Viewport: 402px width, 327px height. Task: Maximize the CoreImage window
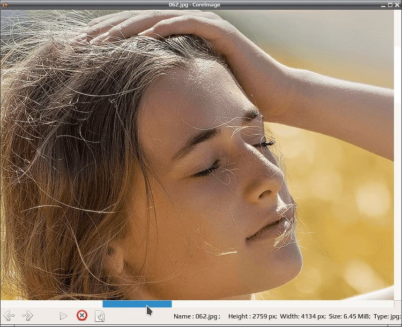click(x=390, y=5)
